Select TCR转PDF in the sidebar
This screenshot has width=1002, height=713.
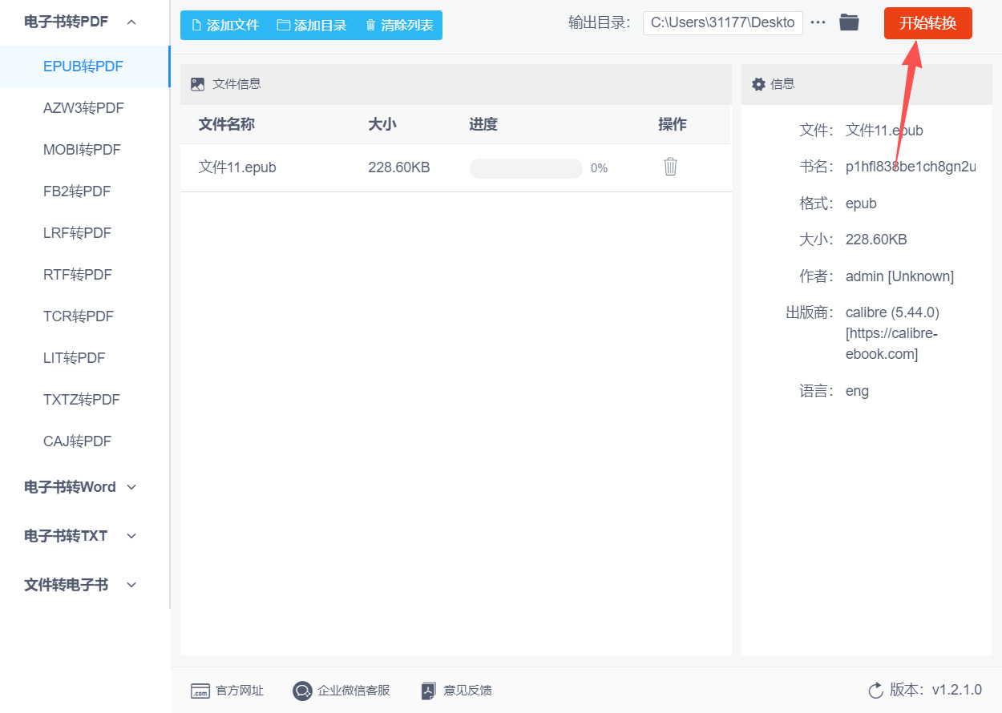coord(84,316)
